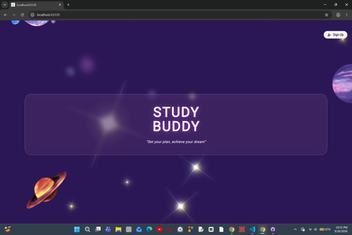Open the Pinterest taskbar icon
Image resolution: width=352 pixels, height=235 pixels.
pyautogui.click(x=242, y=229)
